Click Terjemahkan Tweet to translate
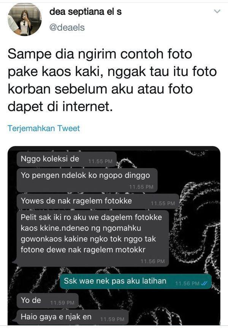Image resolution: width=228 pixels, height=330 pixels. [x=44, y=128]
